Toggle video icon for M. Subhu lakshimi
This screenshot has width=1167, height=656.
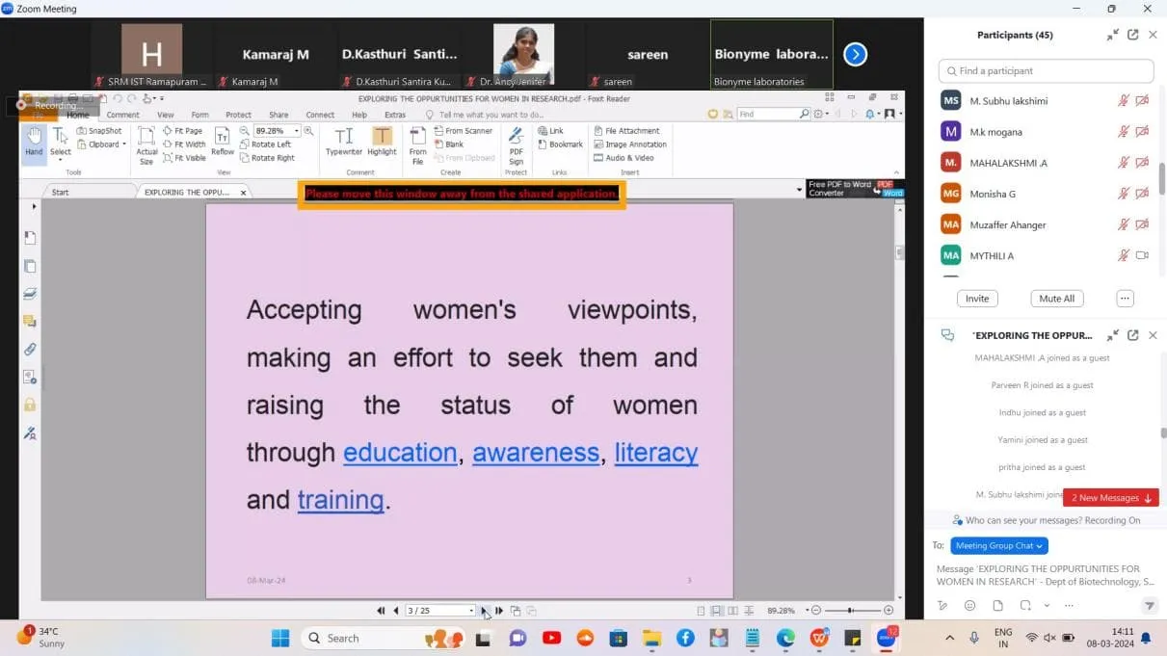pos(1142,101)
